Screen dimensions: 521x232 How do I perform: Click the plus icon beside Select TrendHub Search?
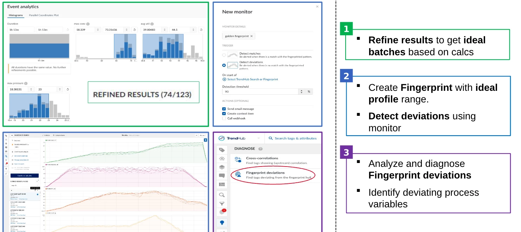tap(224, 79)
